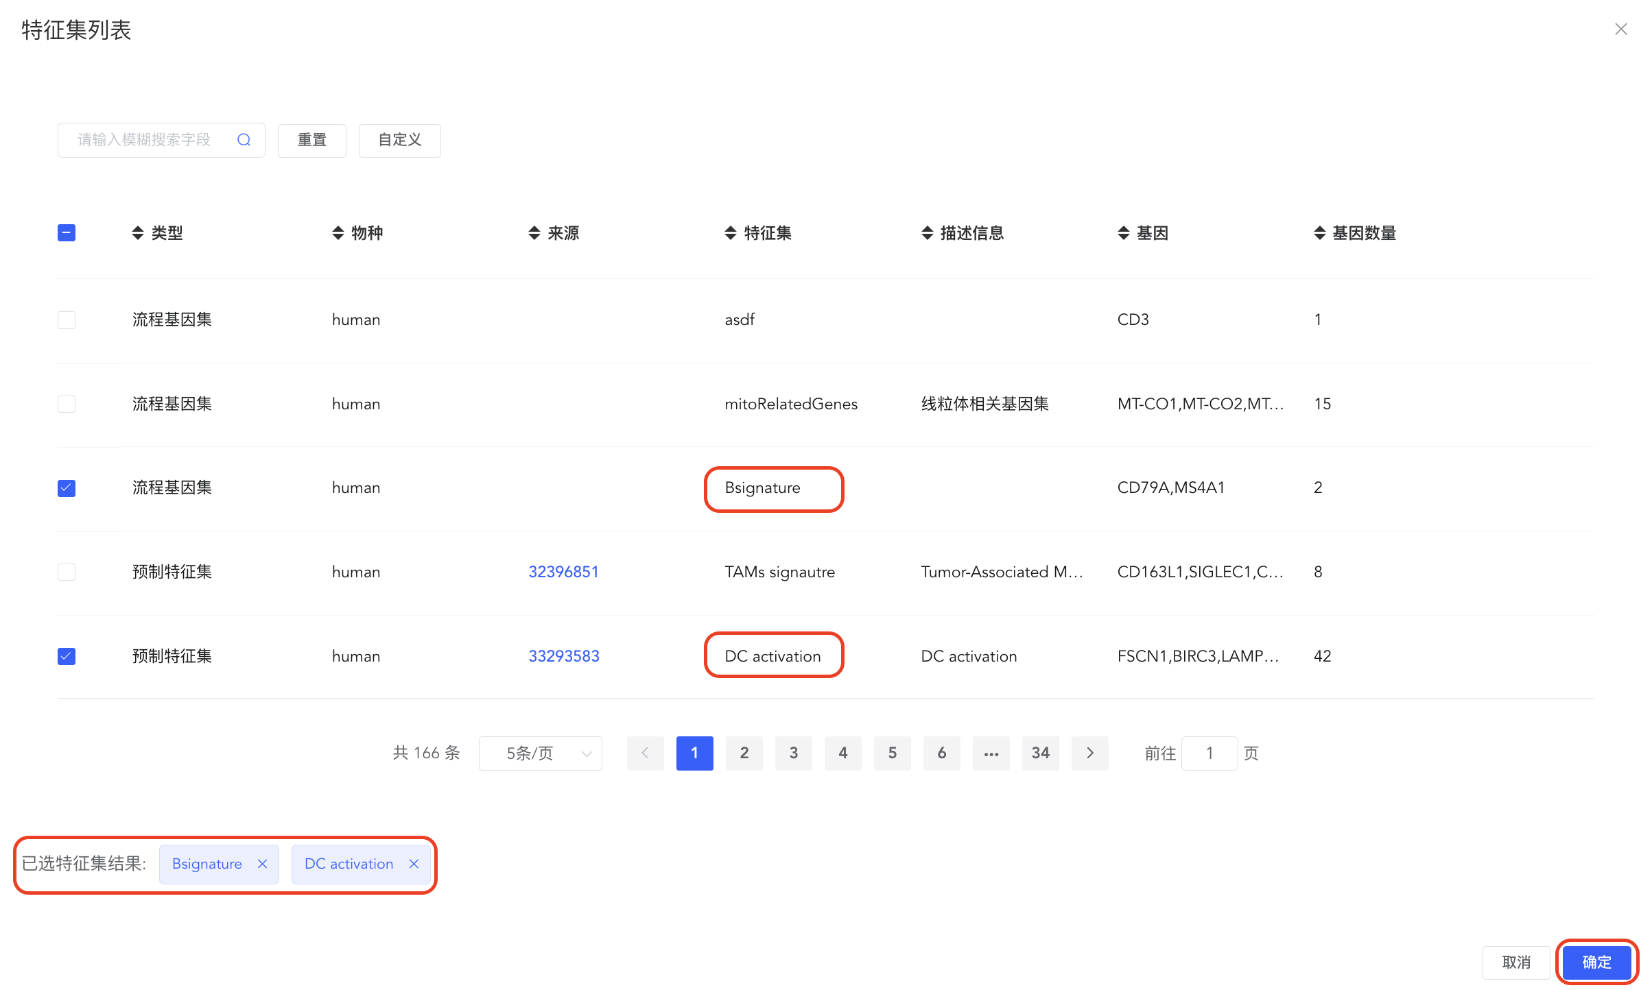Remove the Bsignature tag
This screenshot has height=990, width=1652.
pyautogui.click(x=262, y=864)
